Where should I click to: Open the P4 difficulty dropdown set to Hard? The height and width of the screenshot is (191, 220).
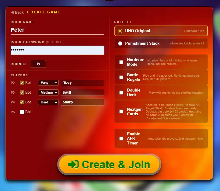48,102
